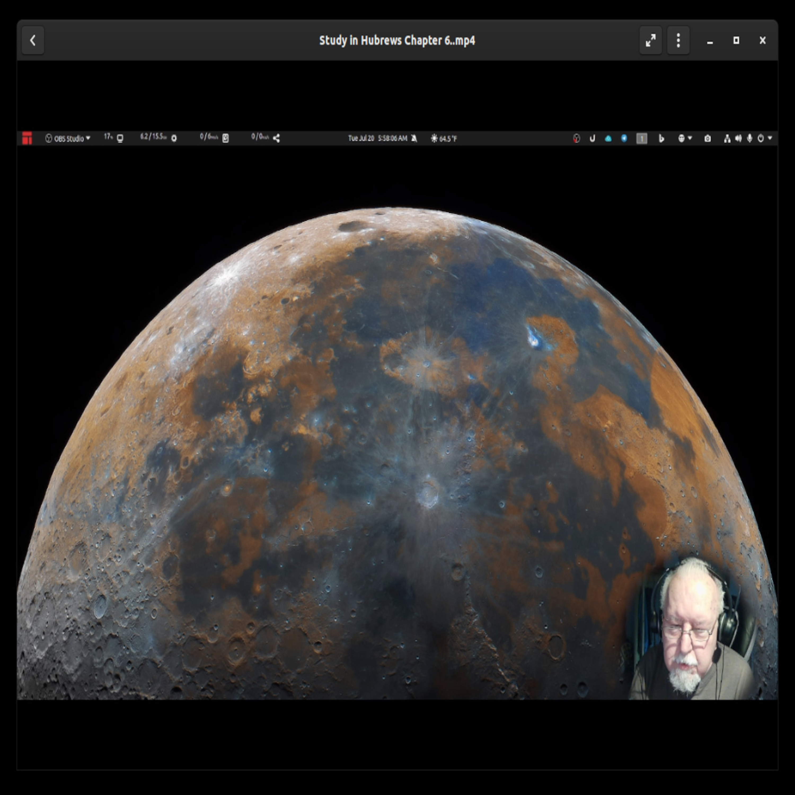The width and height of the screenshot is (795, 795).
Task: Click the chip icon beside the memory reading
Action: pos(174,139)
